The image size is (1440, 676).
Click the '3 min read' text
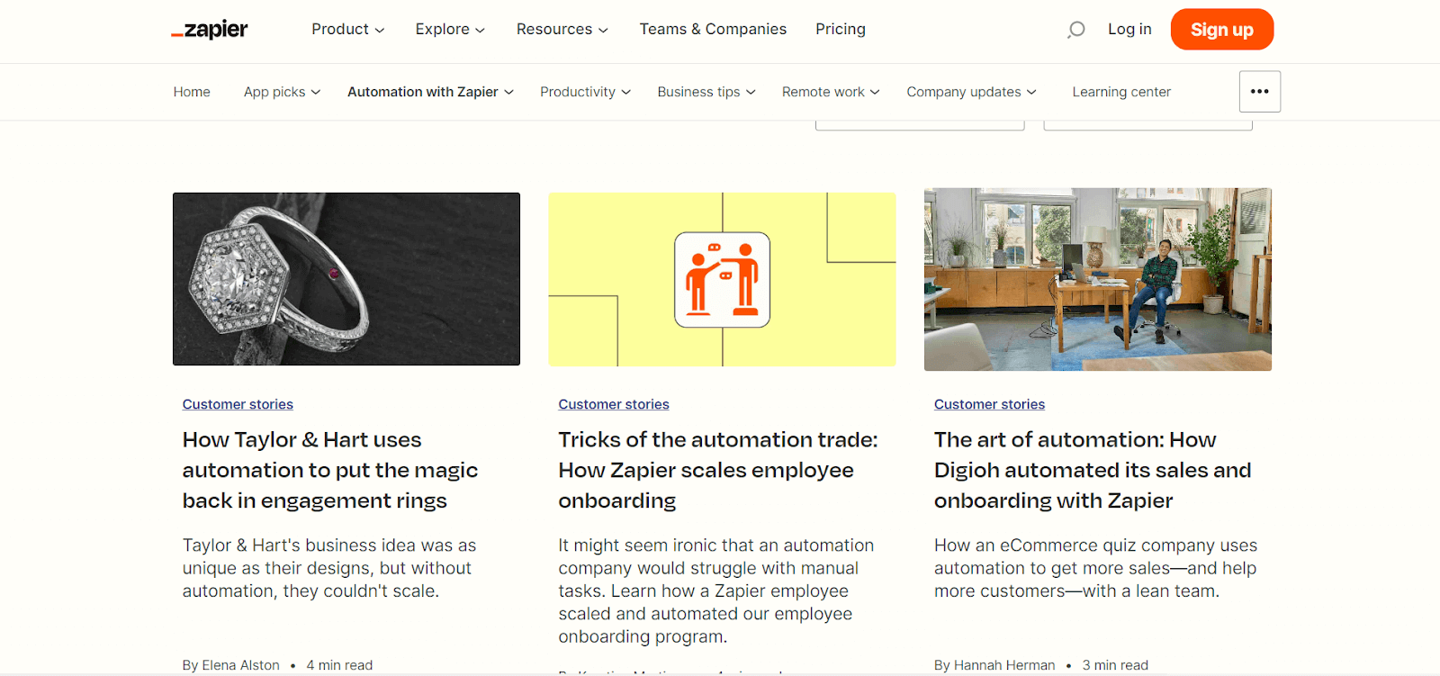coord(1115,665)
